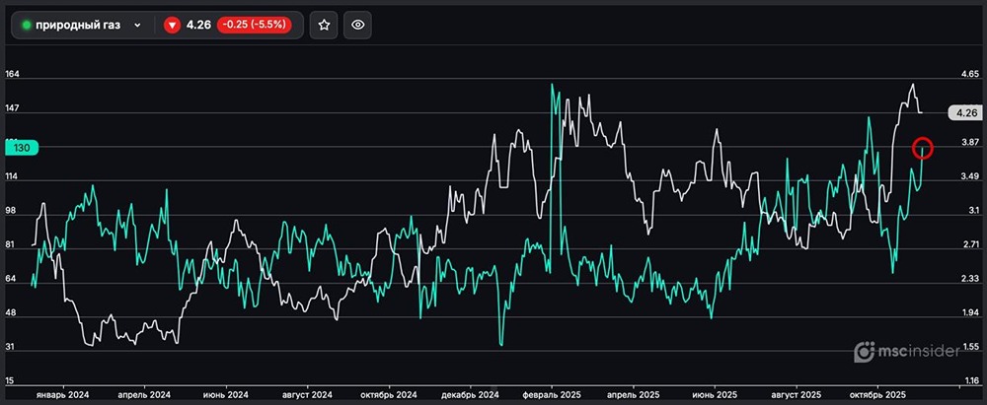Add chart to favorites with star icon

(x=324, y=26)
